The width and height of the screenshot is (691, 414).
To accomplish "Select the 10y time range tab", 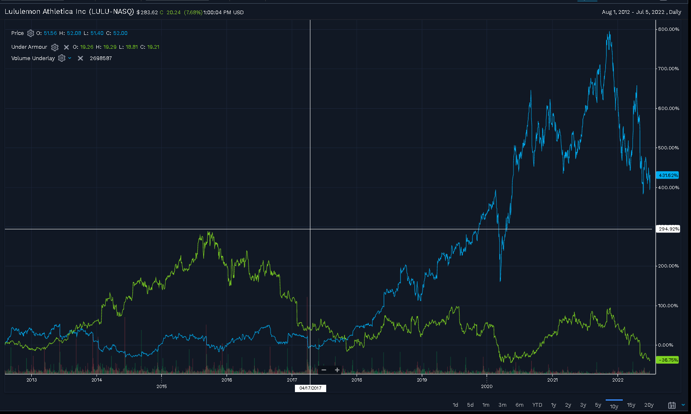I will (x=614, y=406).
